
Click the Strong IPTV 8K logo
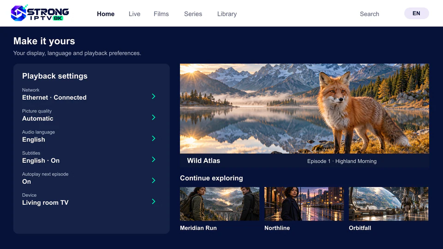click(x=40, y=13)
